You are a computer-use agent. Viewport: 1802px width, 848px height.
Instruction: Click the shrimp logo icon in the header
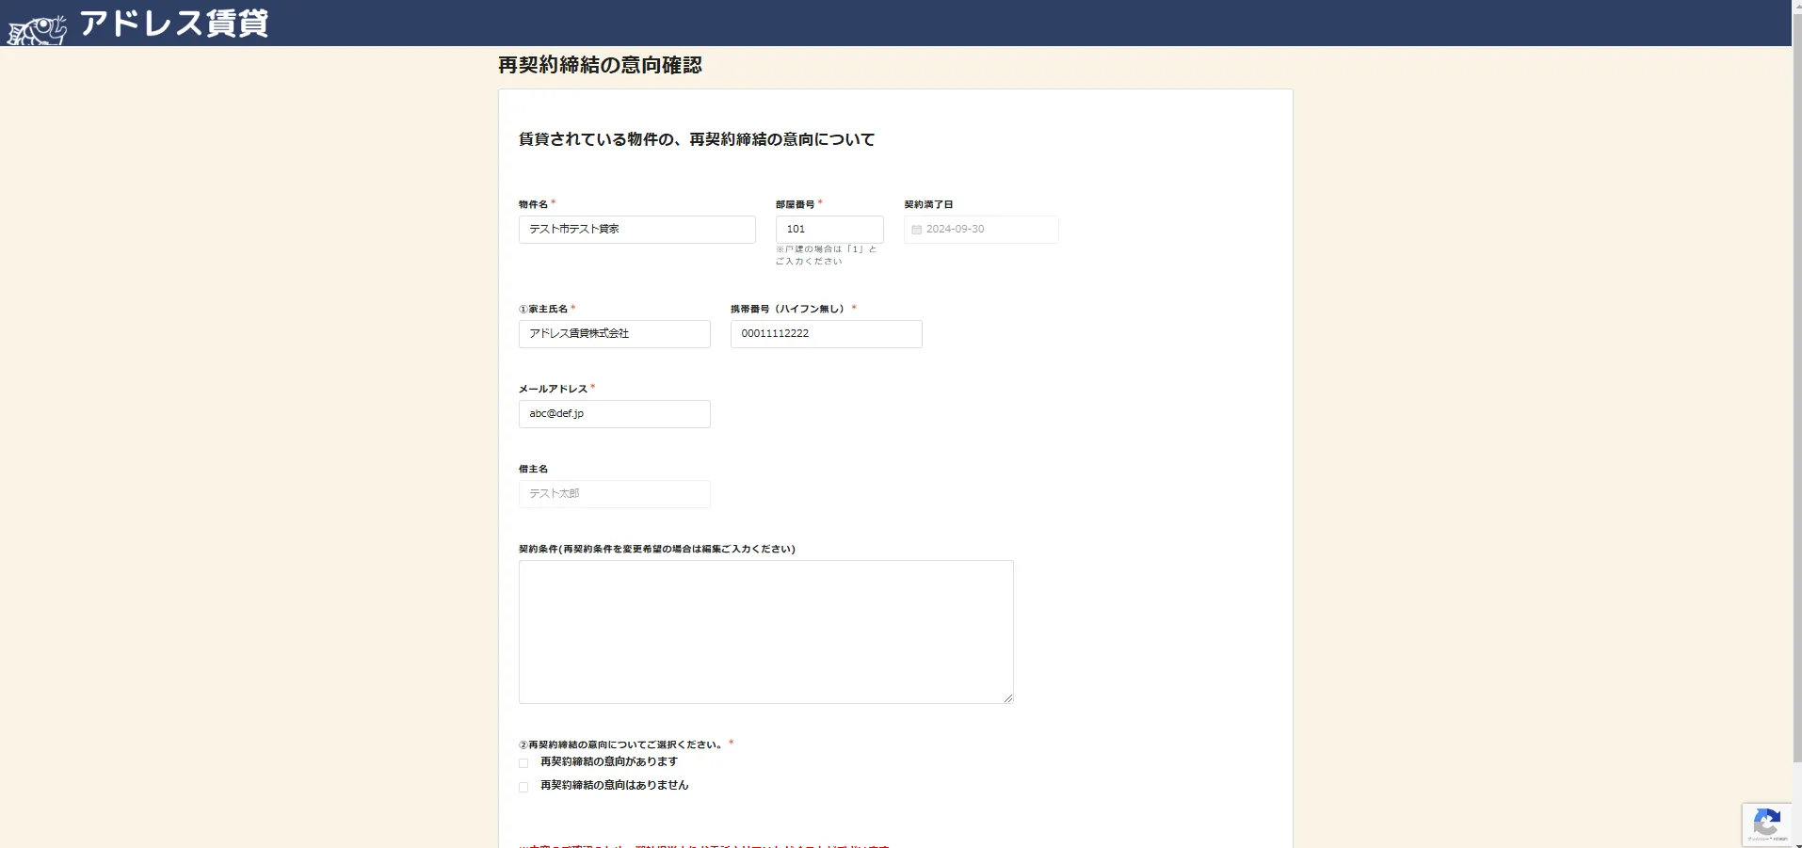pos(38,29)
